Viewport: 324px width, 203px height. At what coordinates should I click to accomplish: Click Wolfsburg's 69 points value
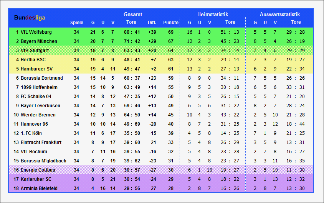[171, 32]
